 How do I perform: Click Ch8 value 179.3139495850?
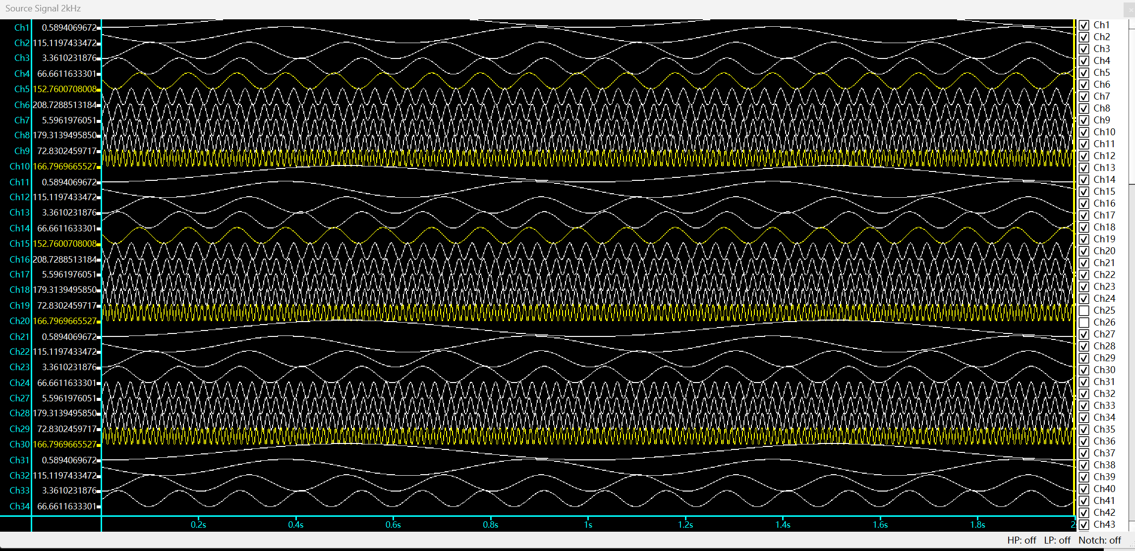coord(65,135)
